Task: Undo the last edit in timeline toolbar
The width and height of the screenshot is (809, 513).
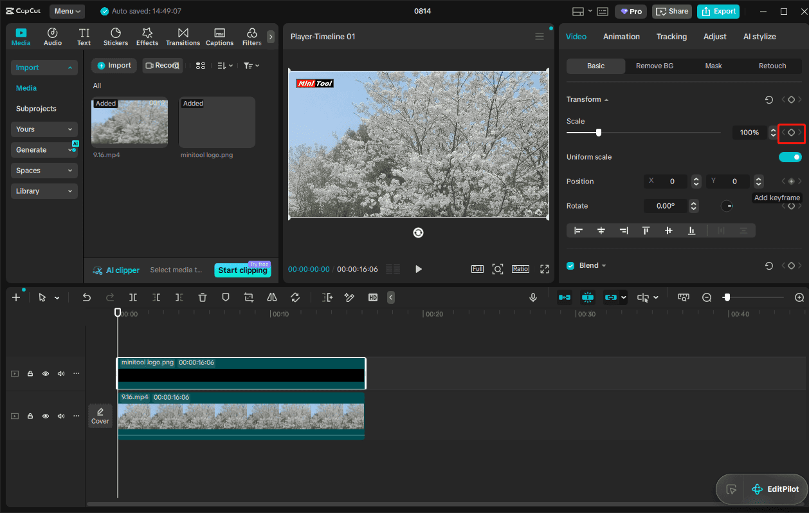Action: tap(87, 297)
